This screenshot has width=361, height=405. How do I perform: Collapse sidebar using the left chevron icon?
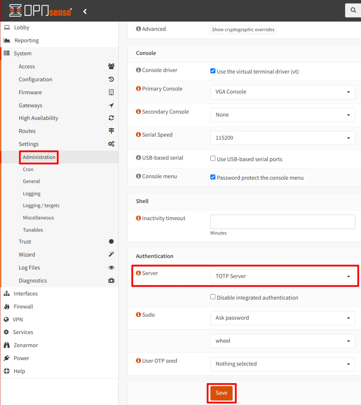[x=85, y=12]
